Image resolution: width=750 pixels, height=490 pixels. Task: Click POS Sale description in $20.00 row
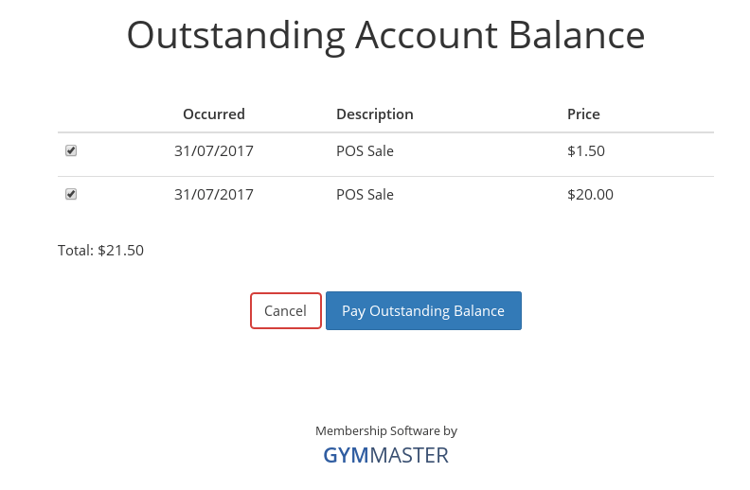point(365,195)
